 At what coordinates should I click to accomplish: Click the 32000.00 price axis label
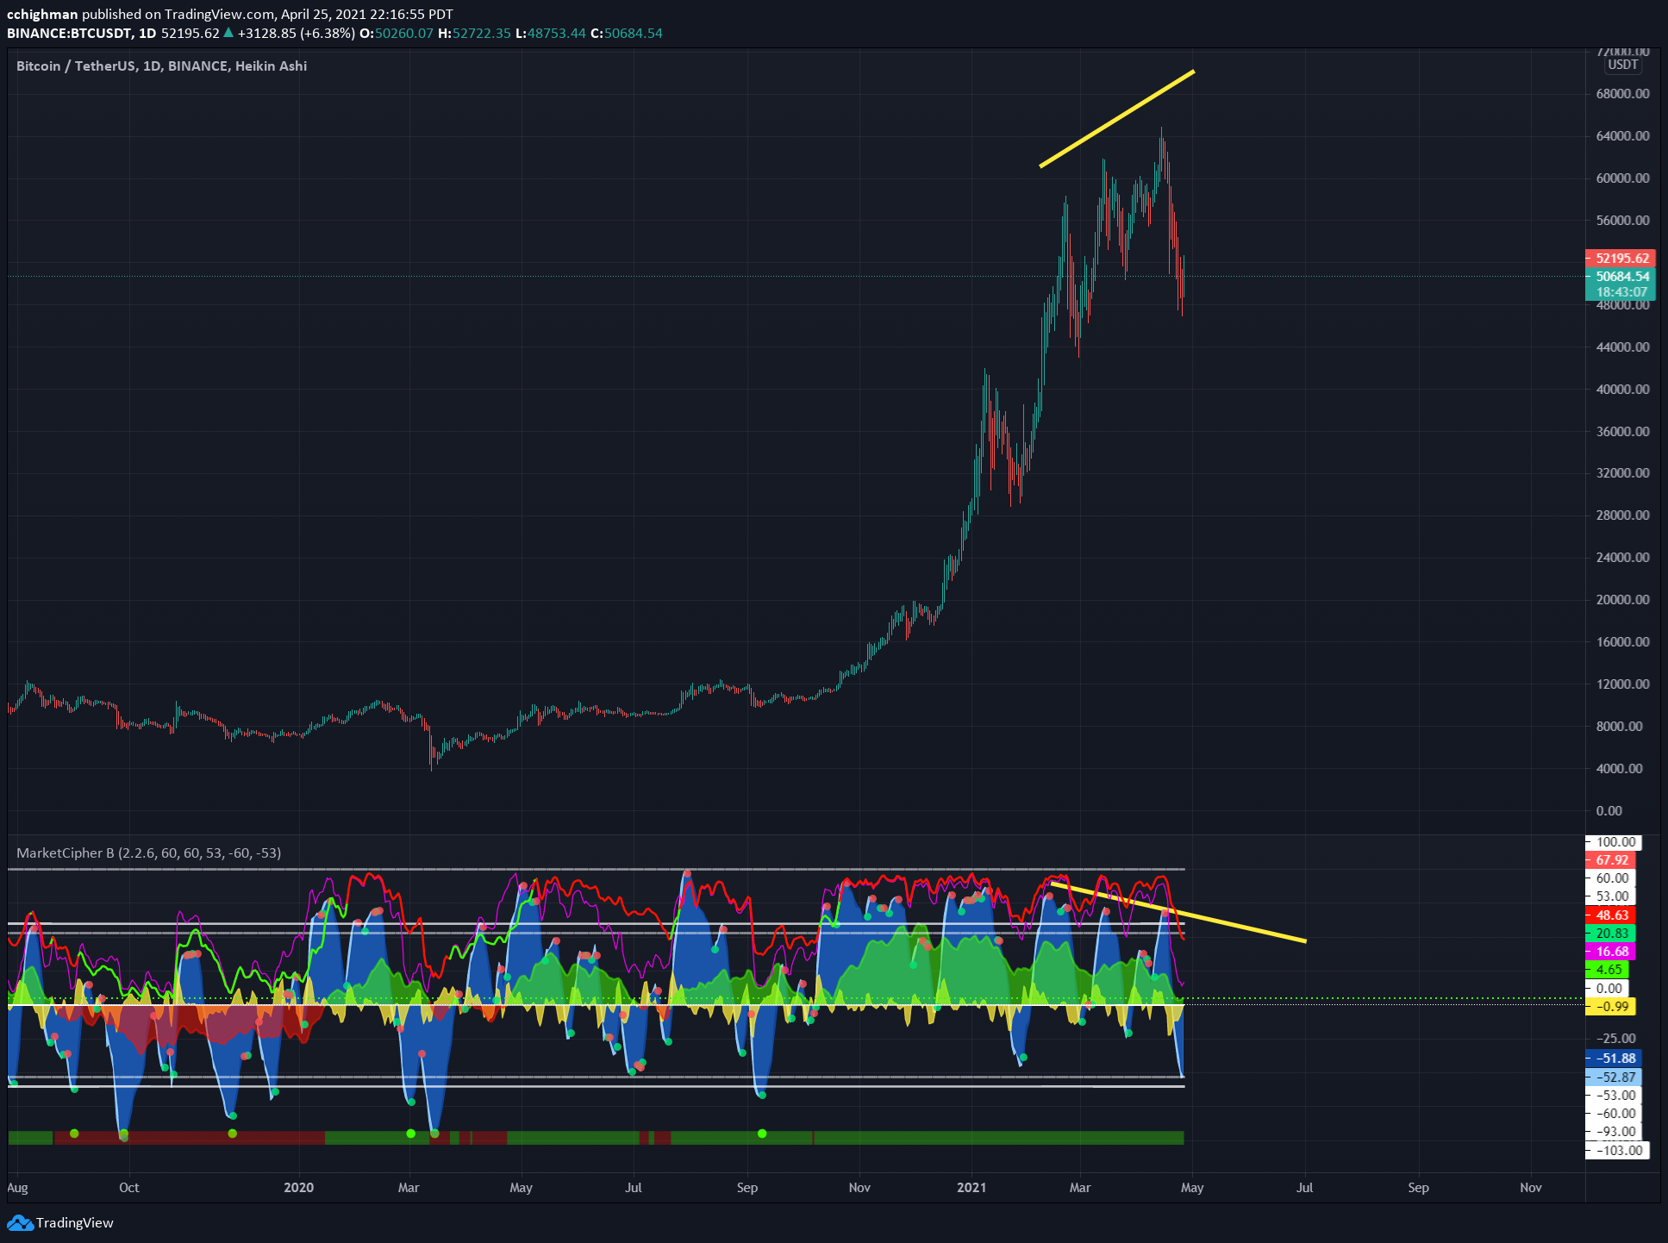coord(1622,472)
